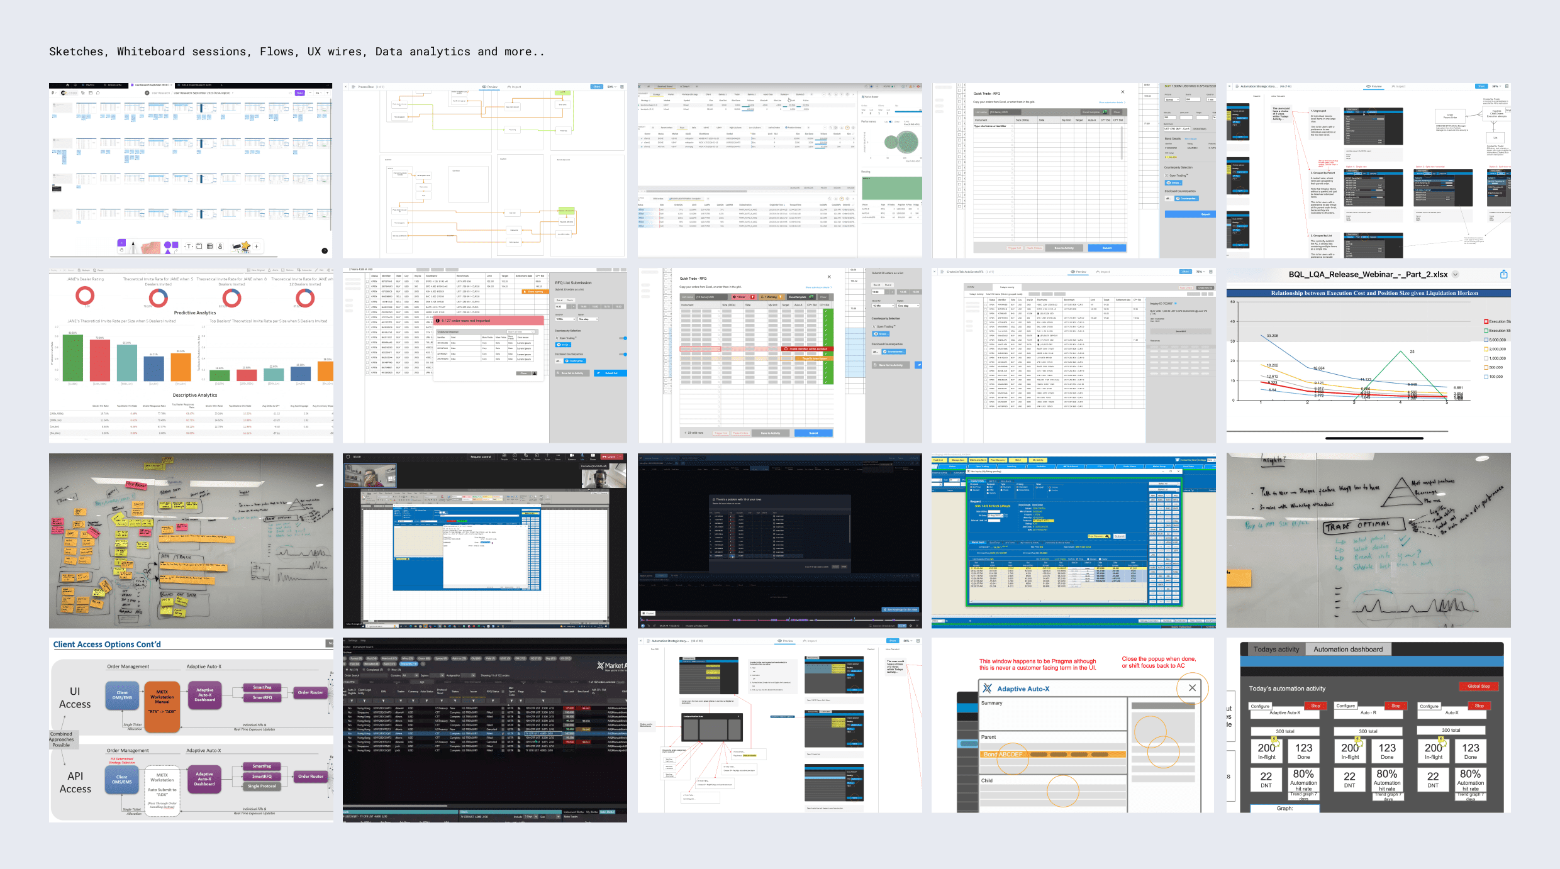Click the FigJam zoom-in plus icon

tap(328, 93)
